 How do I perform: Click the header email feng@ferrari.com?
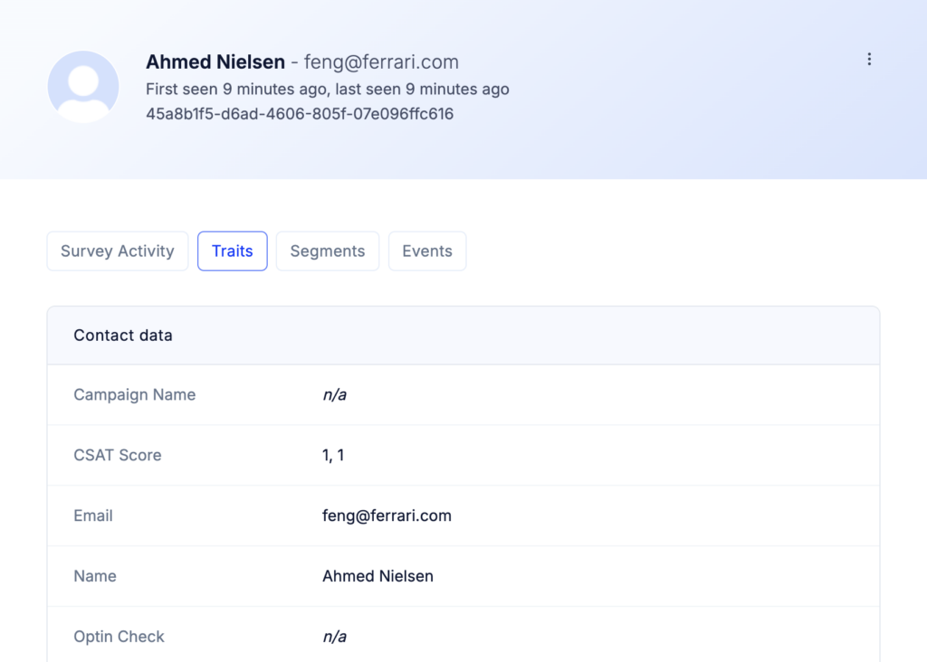[x=381, y=62]
